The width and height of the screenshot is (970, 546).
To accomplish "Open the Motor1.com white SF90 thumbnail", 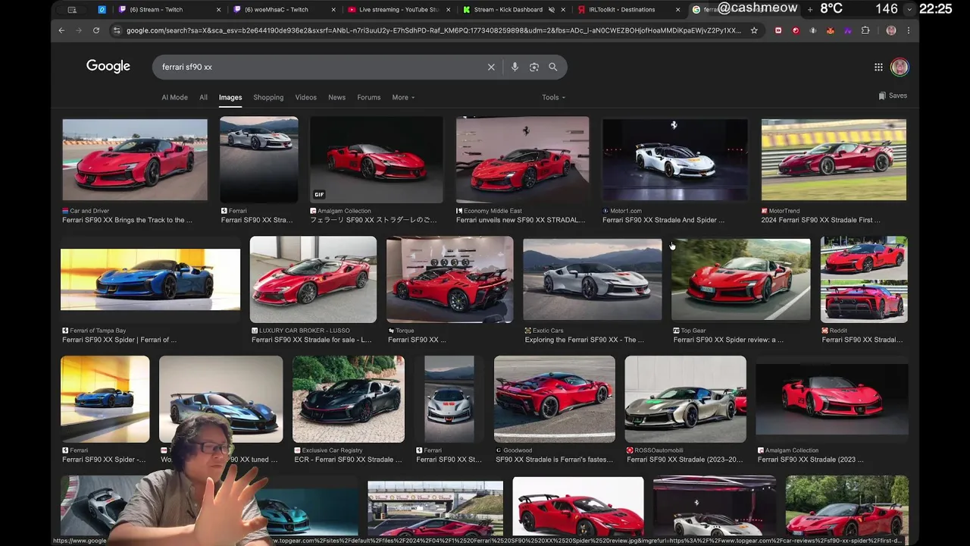I will 674,159.
